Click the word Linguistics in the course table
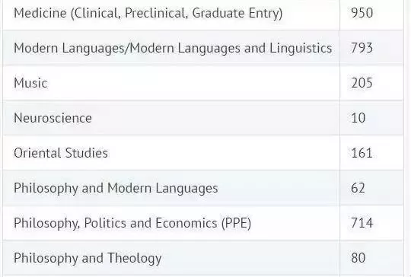The image size is (411, 277). (x=301, y=49)
